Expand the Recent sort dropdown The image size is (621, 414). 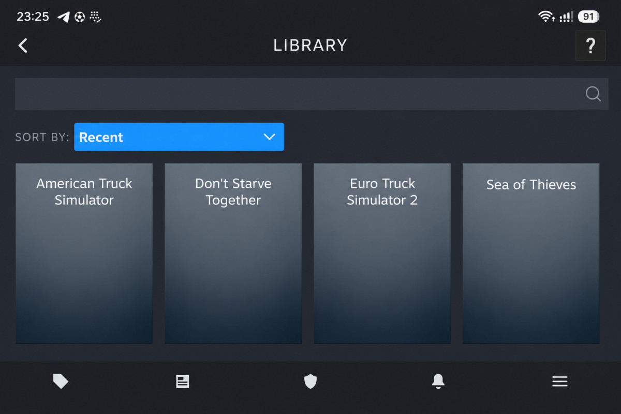(179, 137)
